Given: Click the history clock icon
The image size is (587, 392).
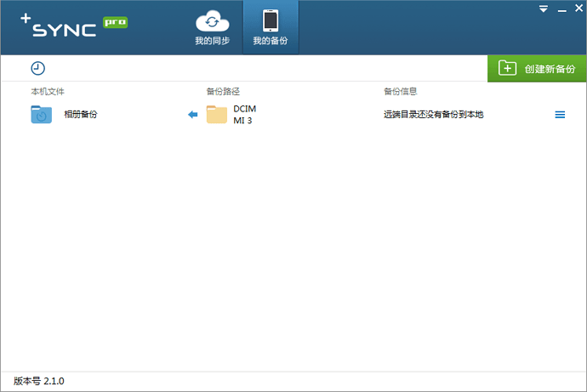Looking at the screenshot, I should [37, 68].
